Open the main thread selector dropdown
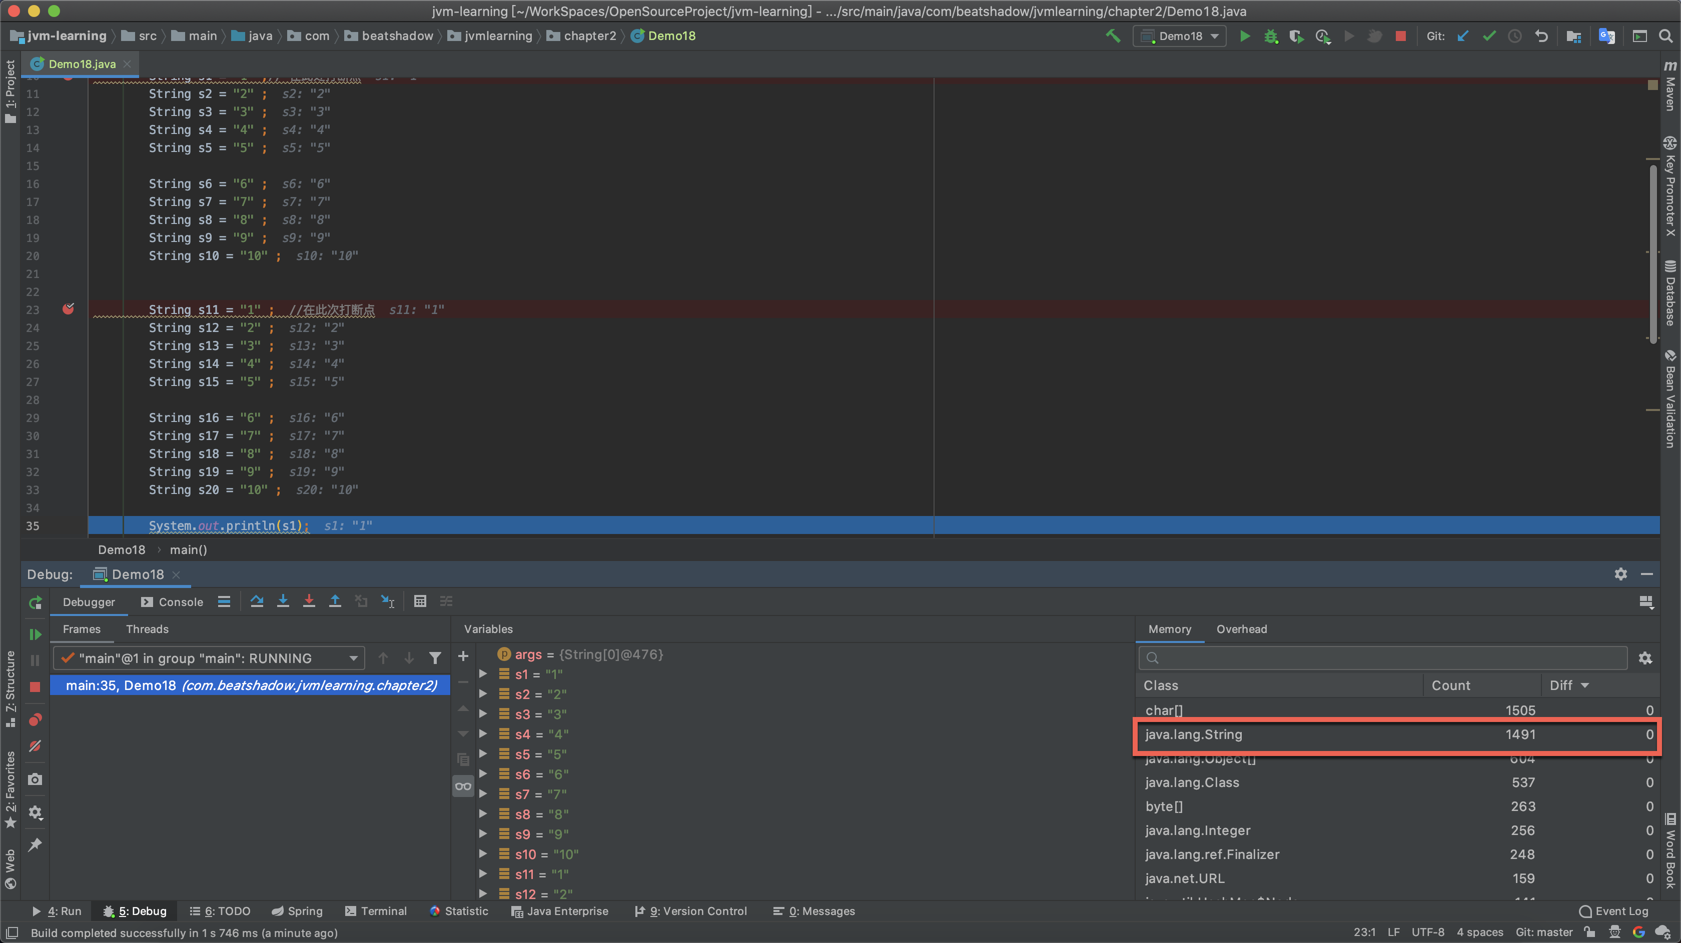Screen dimensions: 1681x943 pyautogui.click(x=209, y=658)
